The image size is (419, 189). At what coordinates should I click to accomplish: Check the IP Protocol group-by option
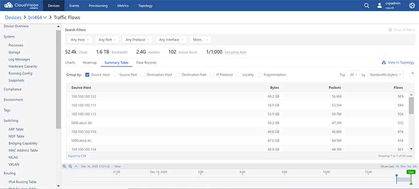[x=212, y=75]
